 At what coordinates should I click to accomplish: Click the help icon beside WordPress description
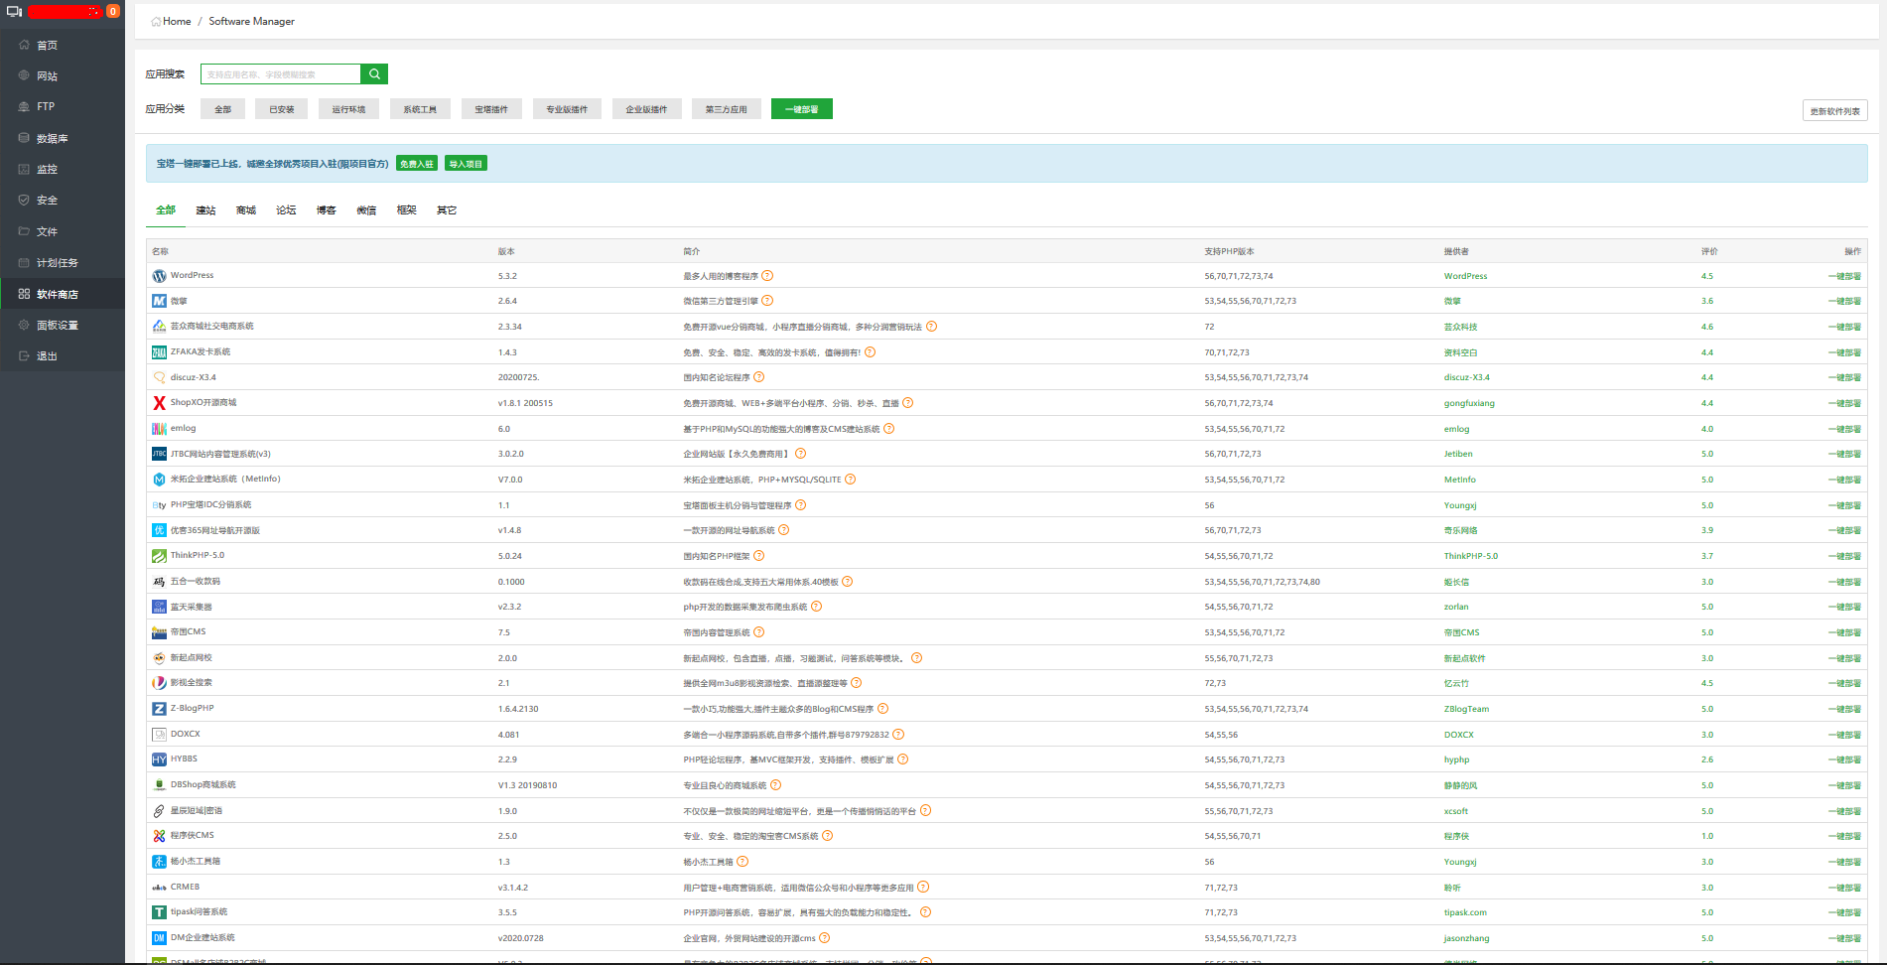tap(767, 276)
